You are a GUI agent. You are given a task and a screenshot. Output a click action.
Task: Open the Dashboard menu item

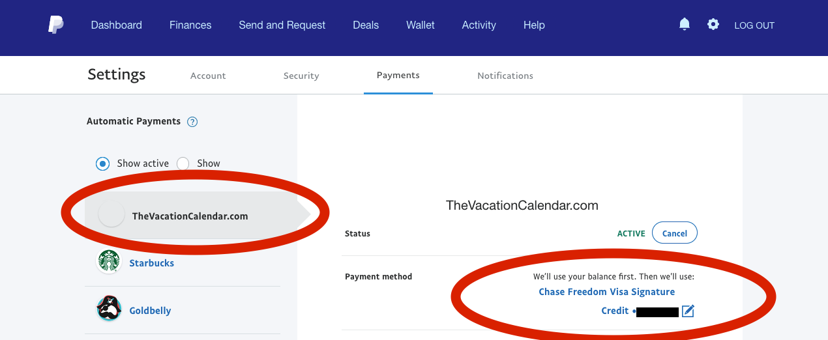coord(116,25)
